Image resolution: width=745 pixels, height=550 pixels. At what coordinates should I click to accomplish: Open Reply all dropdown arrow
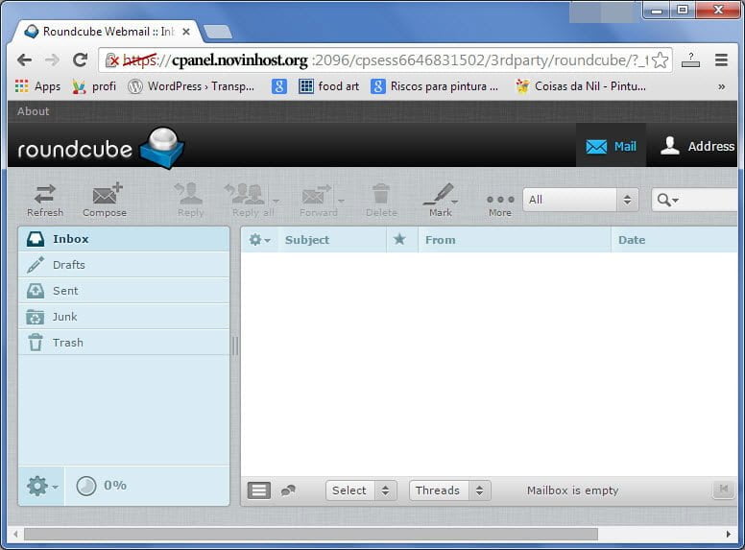pos(276,201)
